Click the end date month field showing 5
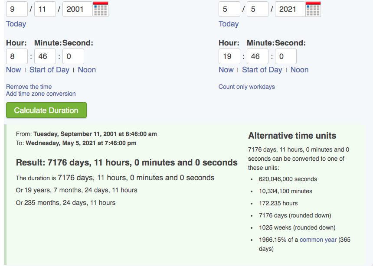 click(229, 9)
